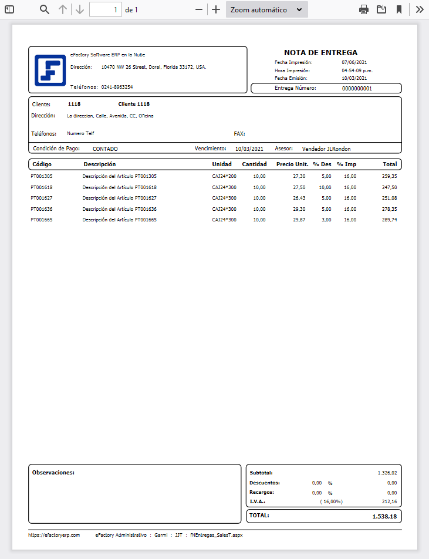
Task: Select unit price 29,87
Action: tap(299, 220)
